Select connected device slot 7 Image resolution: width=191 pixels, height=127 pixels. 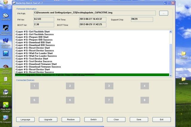click(x=109, y=100)
